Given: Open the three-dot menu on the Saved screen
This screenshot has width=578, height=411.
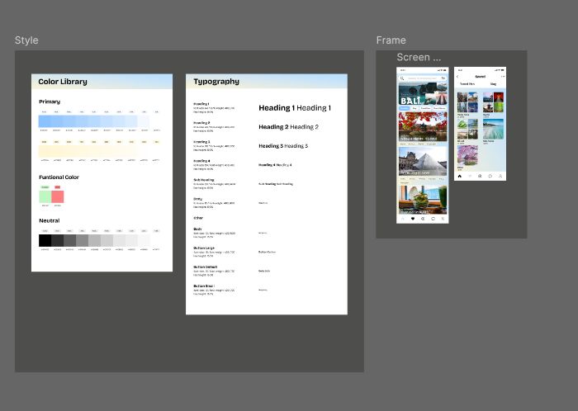Looking at the screenshot, I should coord(503,77).
